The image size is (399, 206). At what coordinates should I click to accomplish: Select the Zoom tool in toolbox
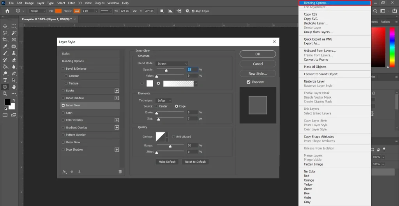pyautogui.click(x=5, y=93)
